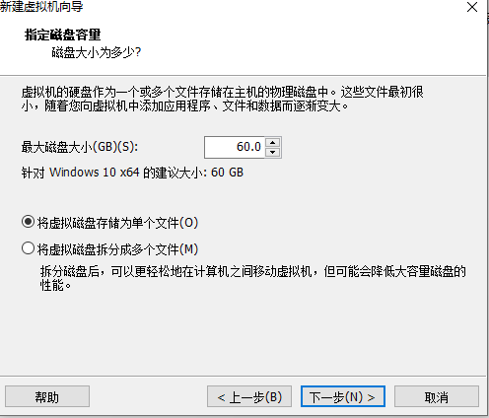Select 将虚拟磁盘拆分成多个文件(M) radio button
Screen dimensions: 489x418
point(28,248)
